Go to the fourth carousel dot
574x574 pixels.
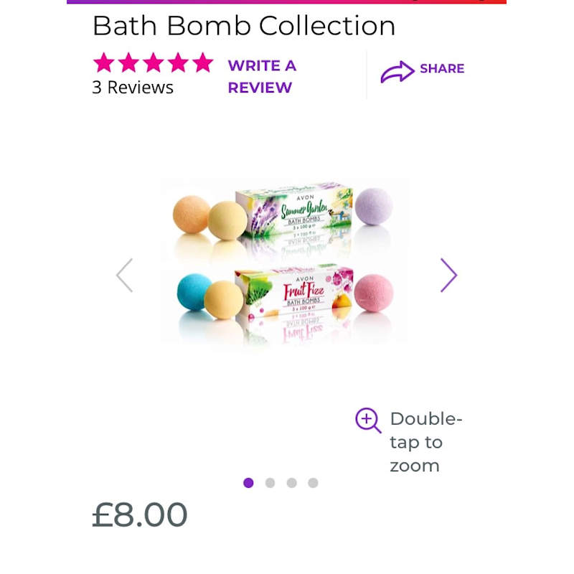313,483
